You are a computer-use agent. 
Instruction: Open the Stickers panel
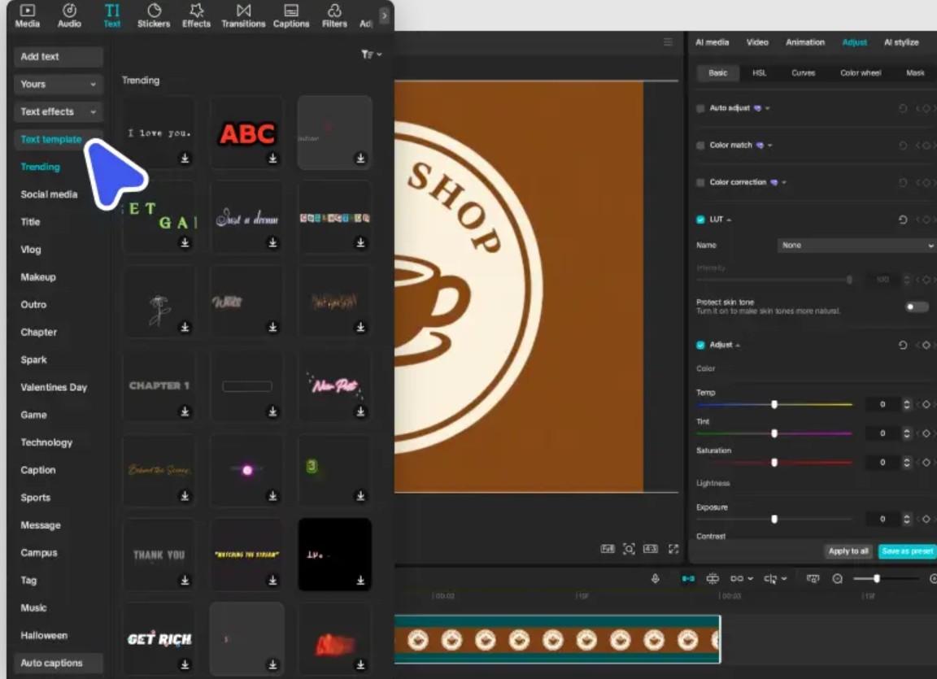154,15
